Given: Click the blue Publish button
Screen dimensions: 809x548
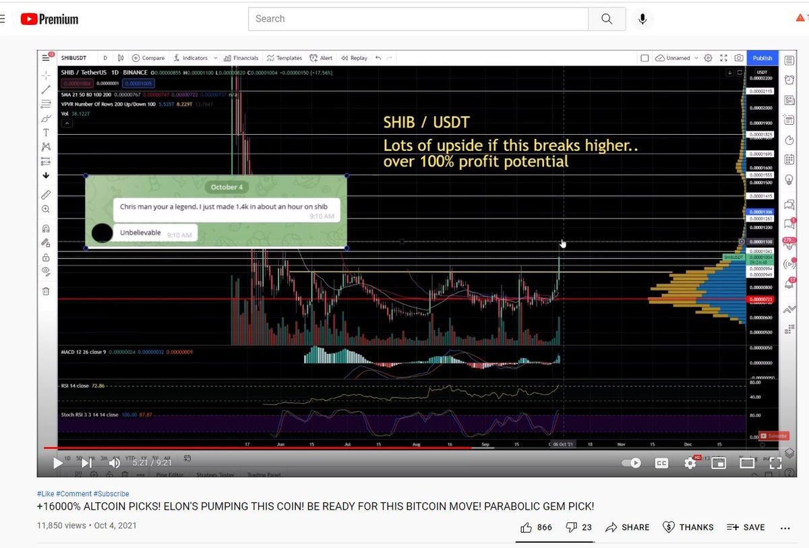Looking at the screenshot, I should 762,58.
